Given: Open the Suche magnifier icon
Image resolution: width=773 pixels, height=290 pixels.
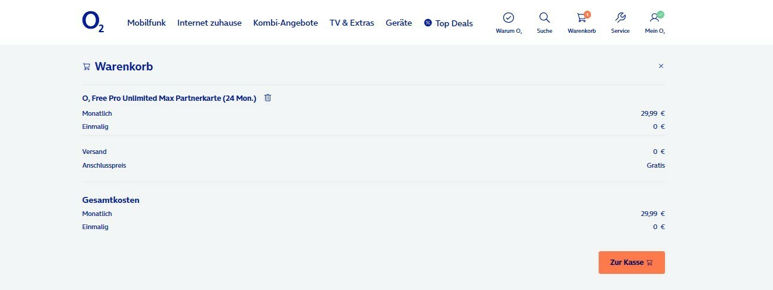Looking at the screenshot, I should pos(544,17).
